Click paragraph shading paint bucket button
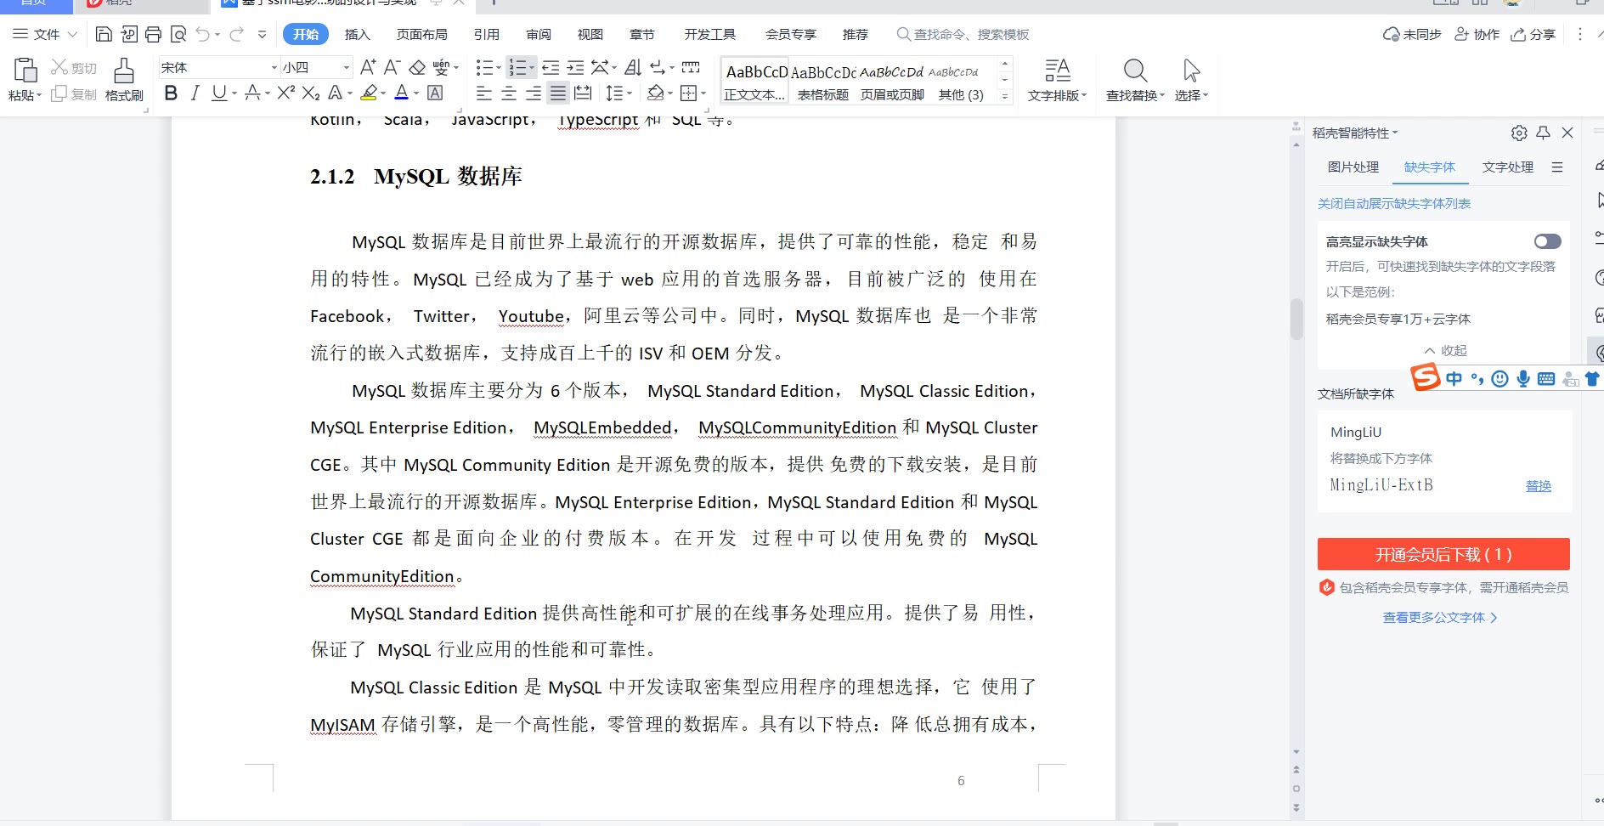 654,93
